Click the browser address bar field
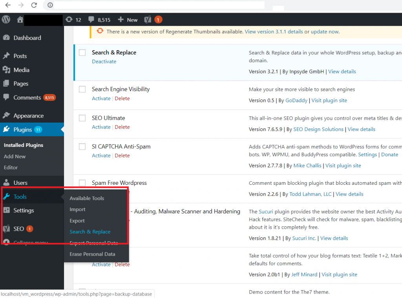The image size is (402, 298). 159,5
